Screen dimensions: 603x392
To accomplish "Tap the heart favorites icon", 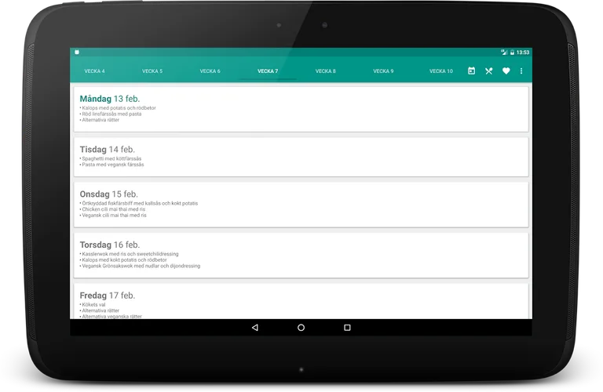I will (x=506, y=71).
